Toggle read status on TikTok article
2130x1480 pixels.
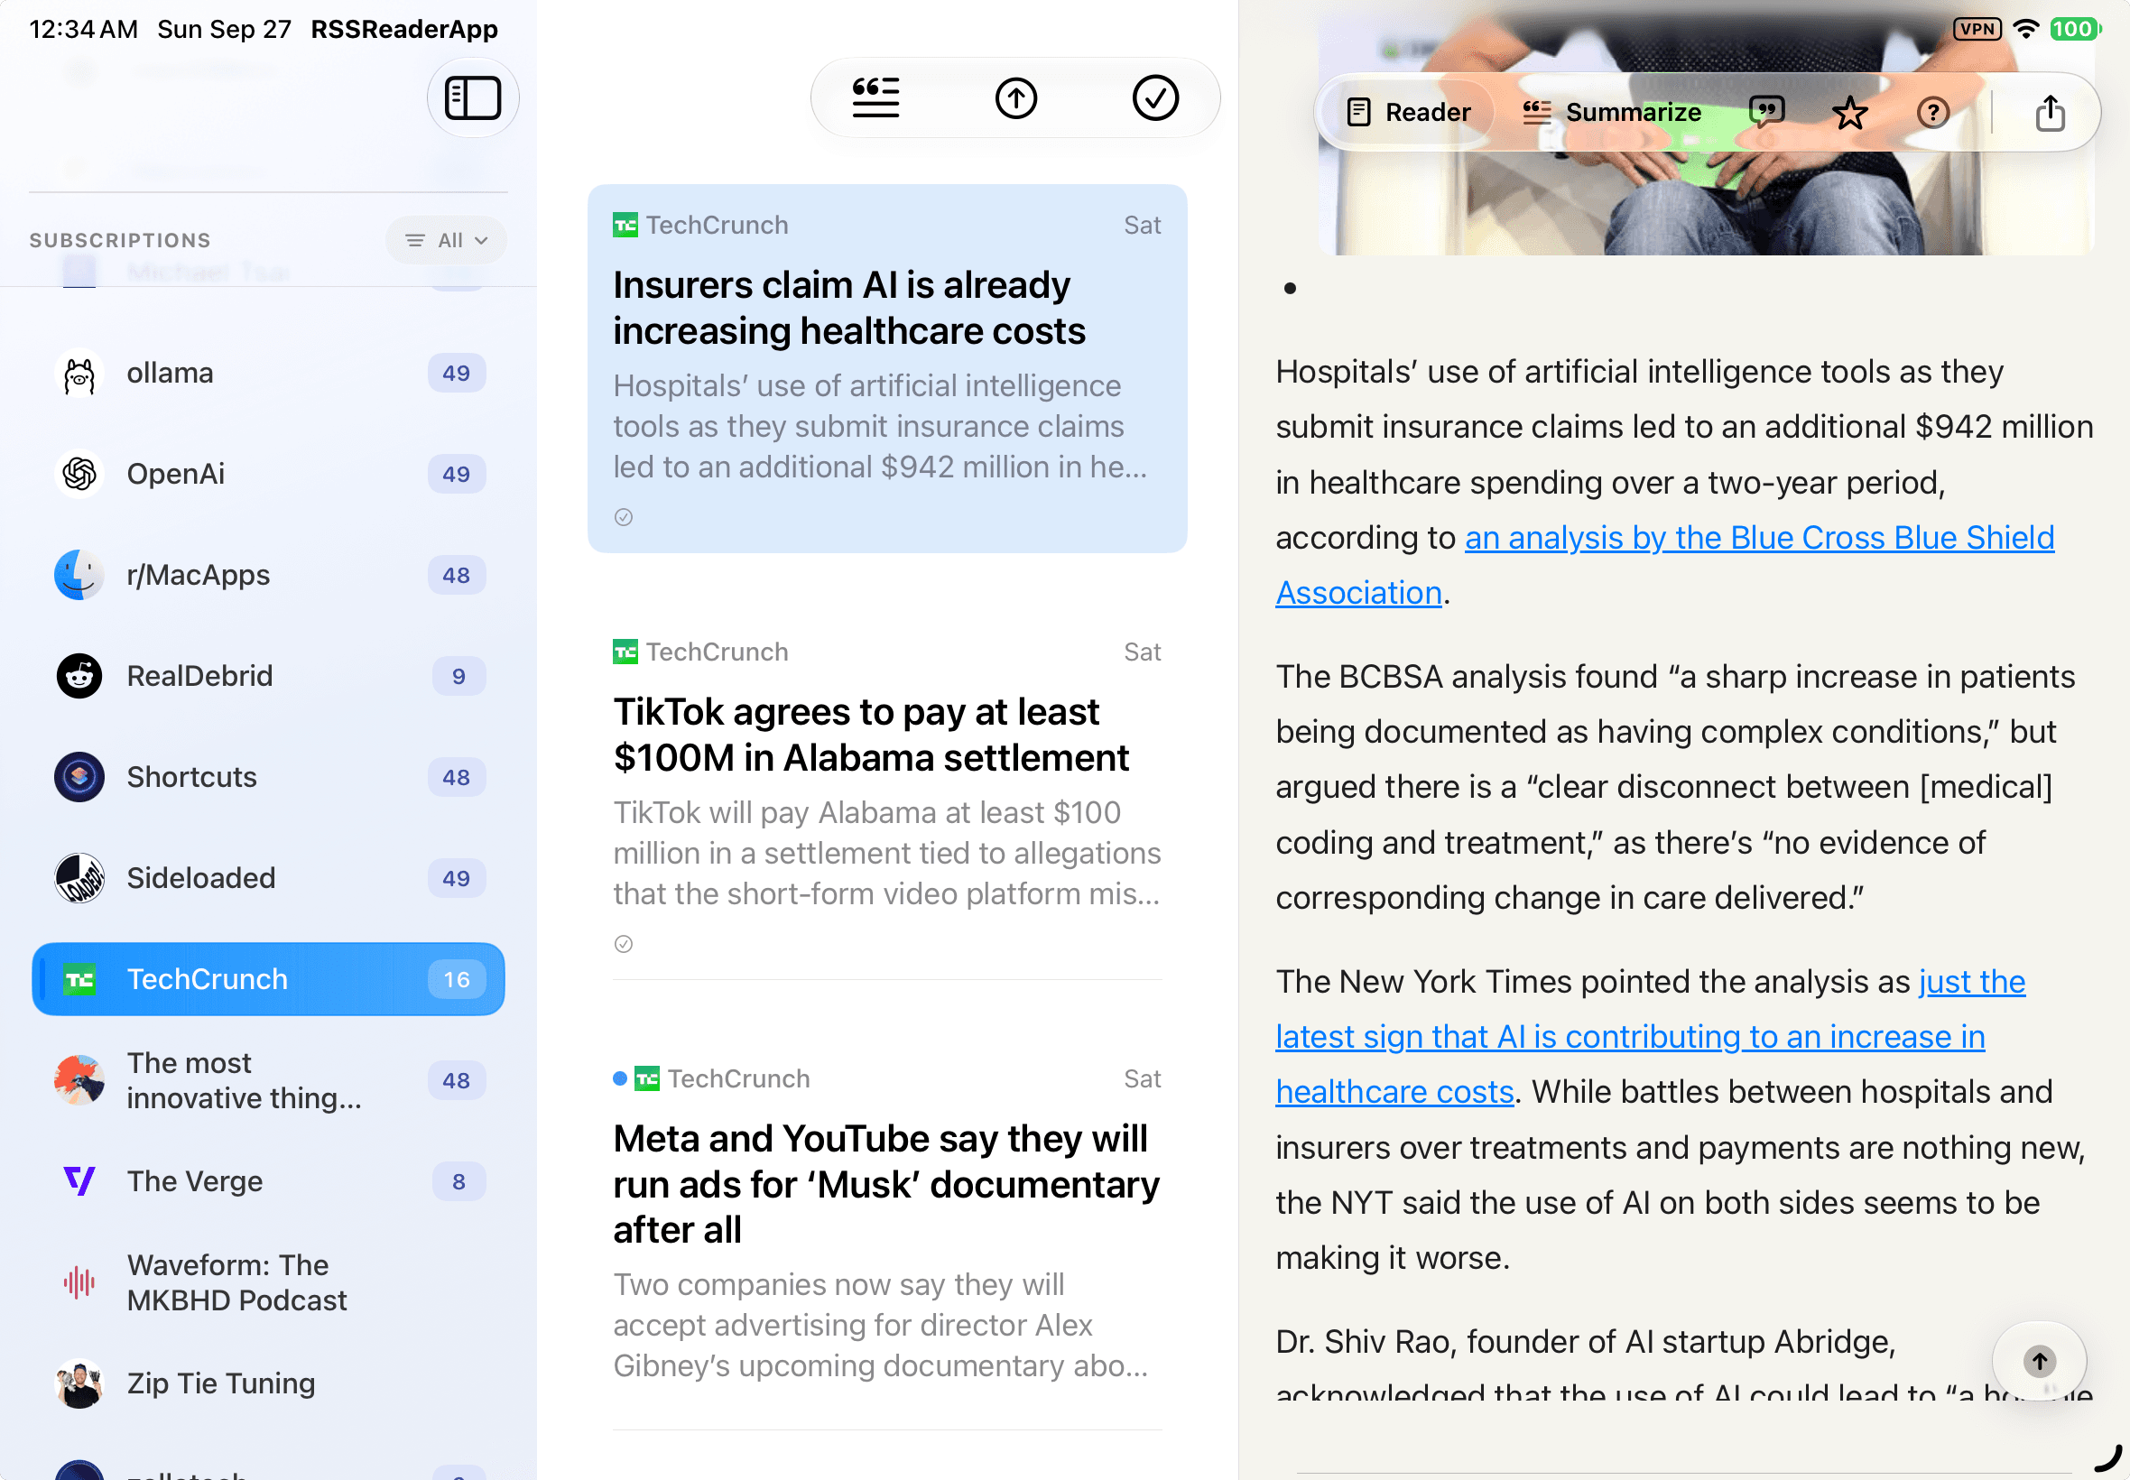pyautogui.click(x=623, y=944)
